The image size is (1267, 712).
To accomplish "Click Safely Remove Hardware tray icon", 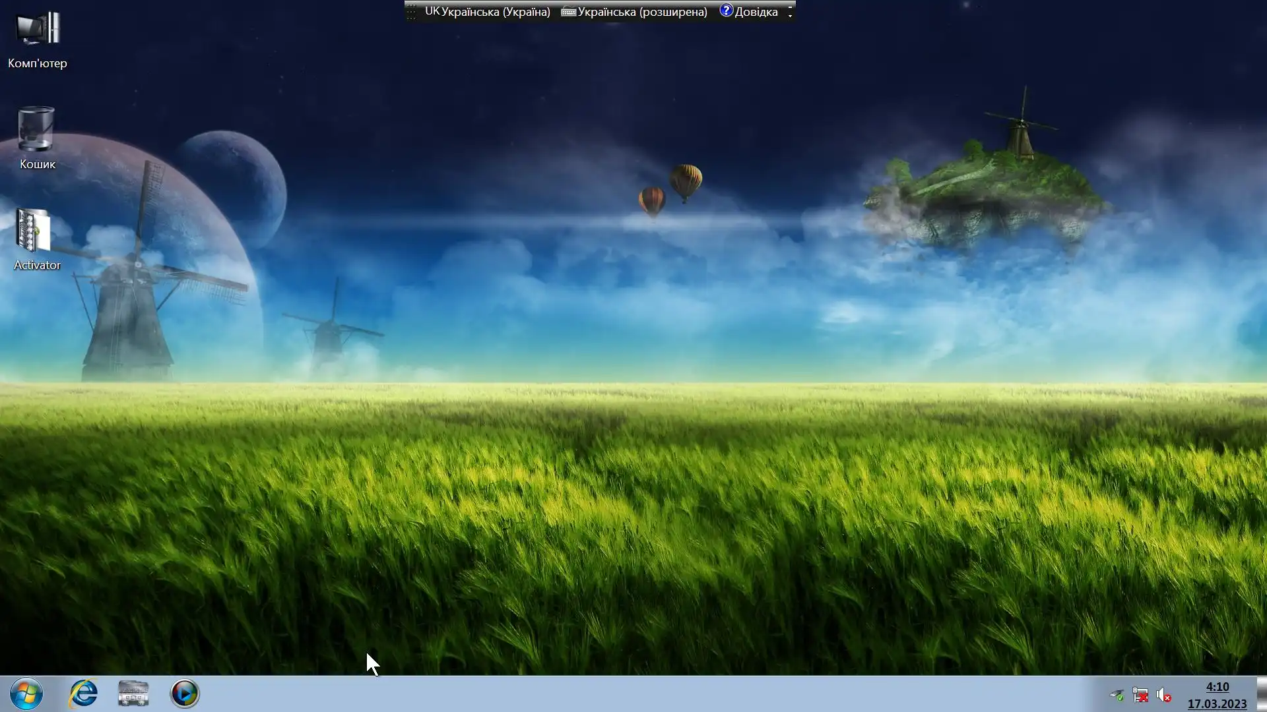I will pyautogui.click(x=1117, y=695).
